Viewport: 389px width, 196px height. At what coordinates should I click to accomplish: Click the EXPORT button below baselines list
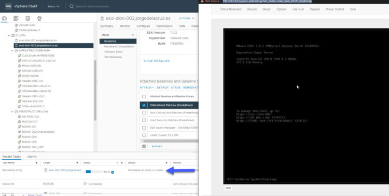157,147
